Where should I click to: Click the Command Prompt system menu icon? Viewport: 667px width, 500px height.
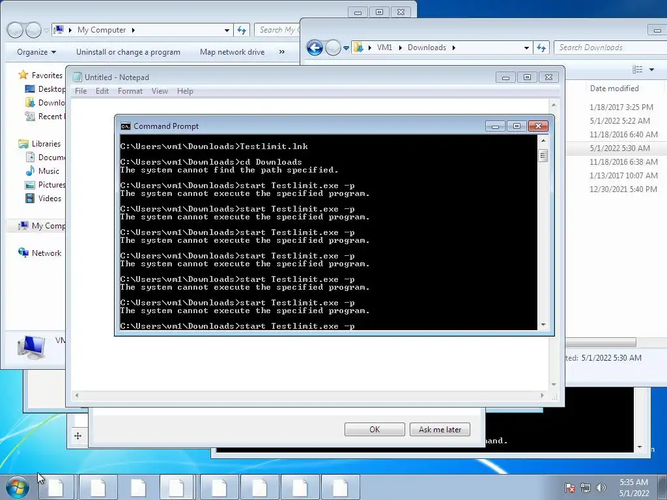point(126,126)
